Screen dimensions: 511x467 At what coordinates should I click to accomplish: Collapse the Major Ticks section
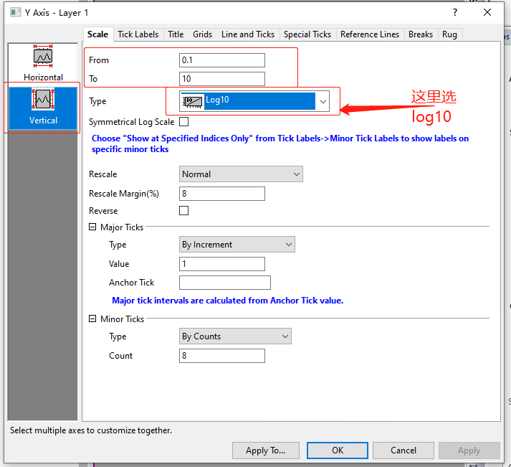[x=92, y=227]
